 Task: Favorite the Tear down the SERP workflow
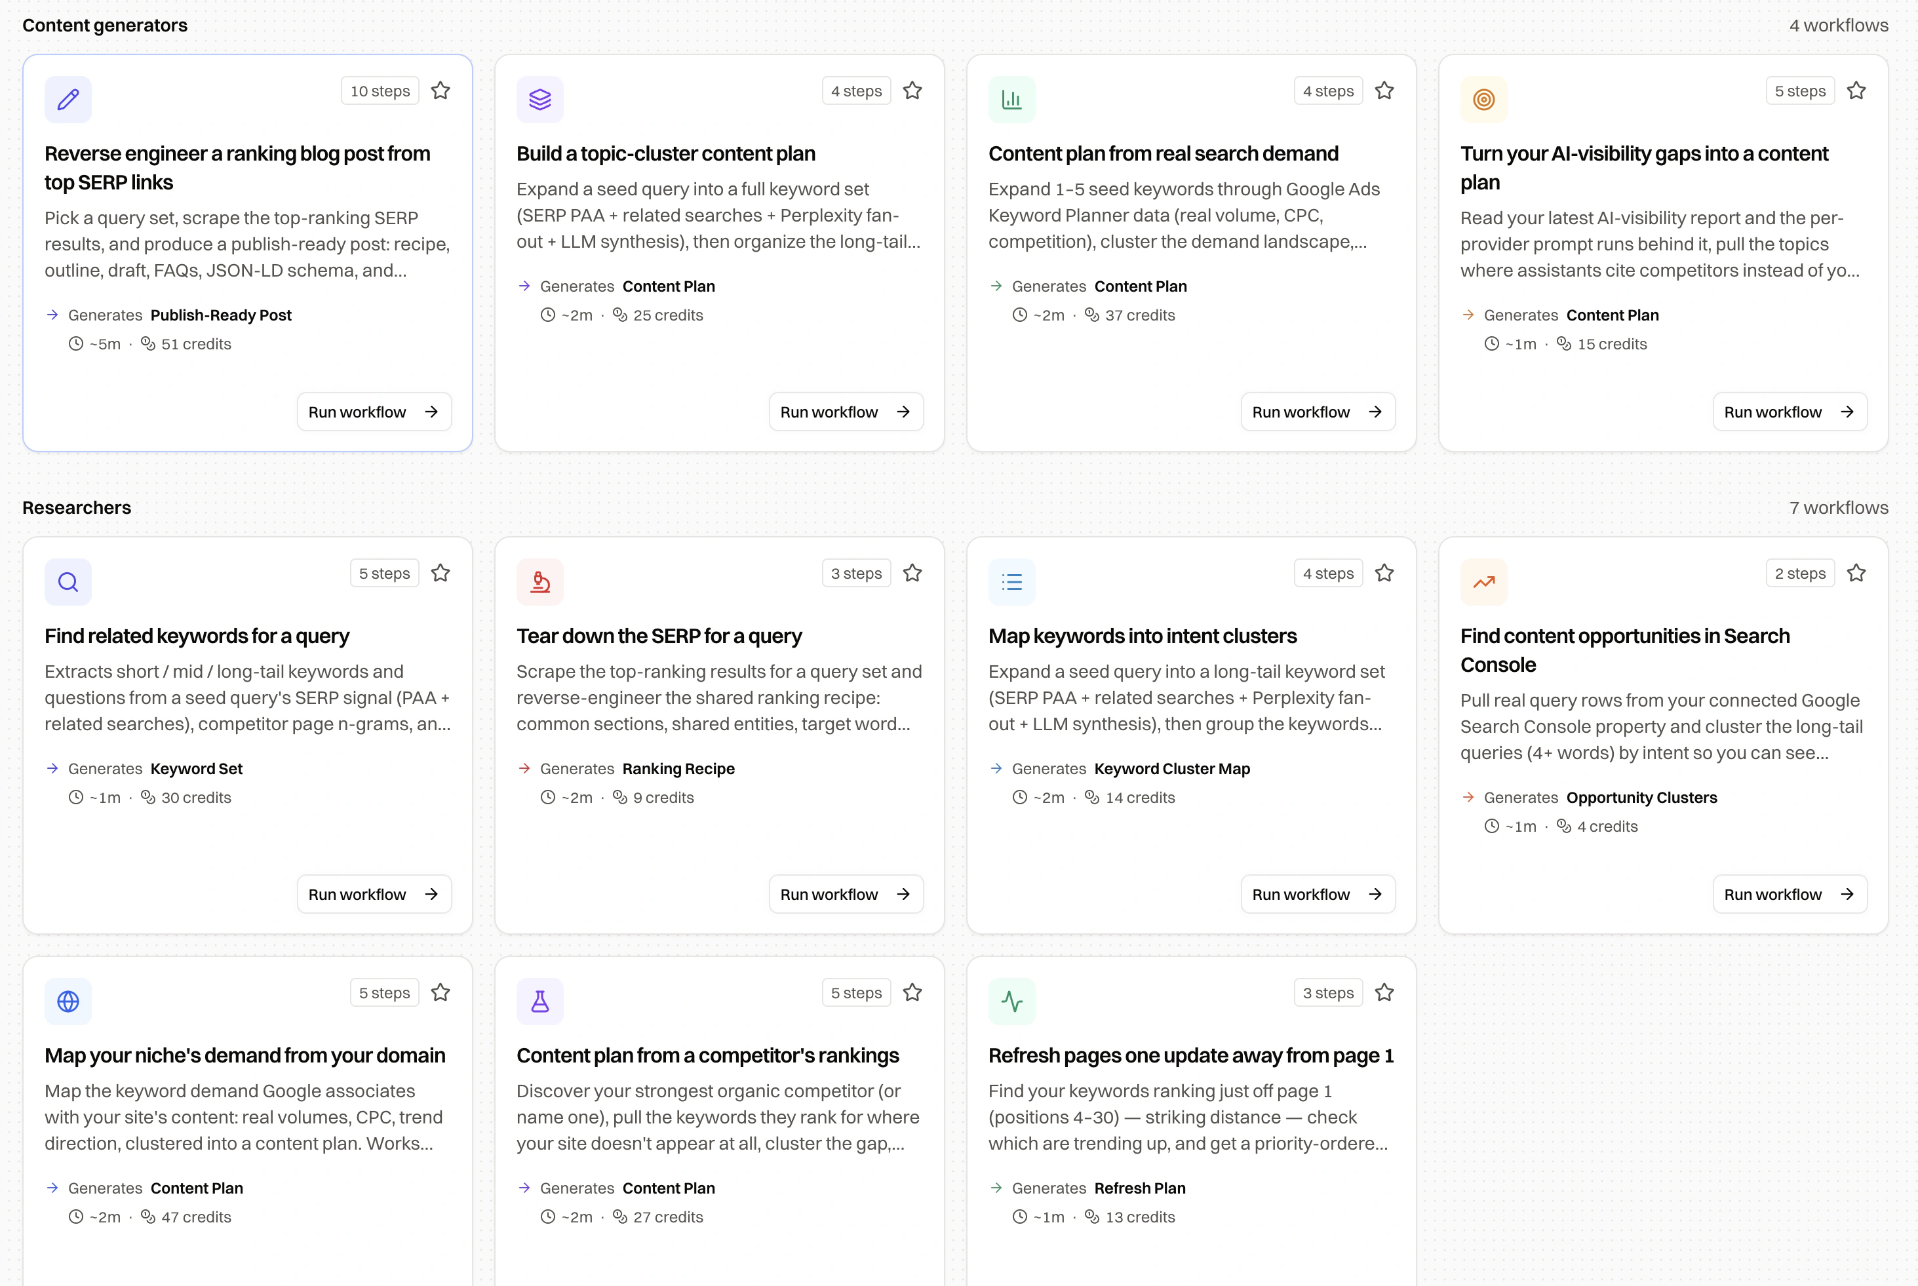point(912,572)
